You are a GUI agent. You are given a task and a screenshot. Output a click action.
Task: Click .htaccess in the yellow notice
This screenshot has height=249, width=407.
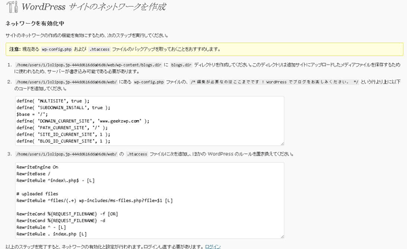(x=100, y=49)
